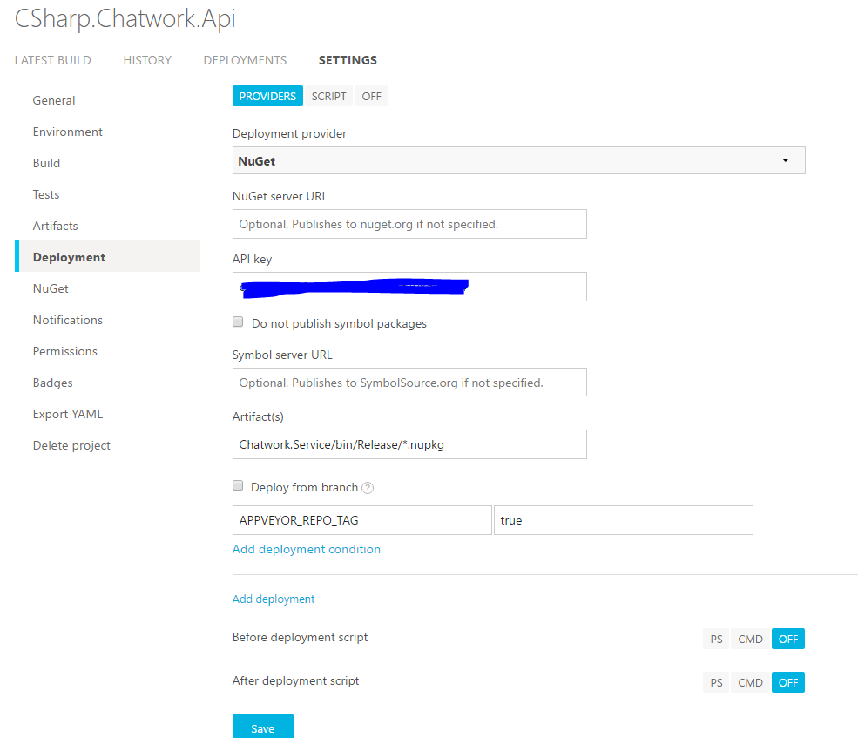The width and height of the screenshot is (858, 738).
Task: Open Environment settings in sidebar
Action: pos(67,132)
